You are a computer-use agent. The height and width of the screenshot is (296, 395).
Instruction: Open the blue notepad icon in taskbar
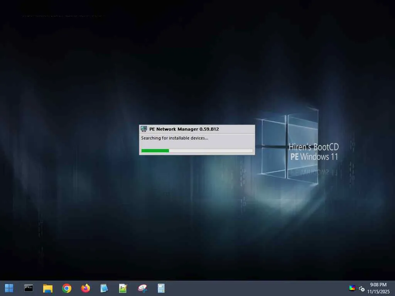104,288
